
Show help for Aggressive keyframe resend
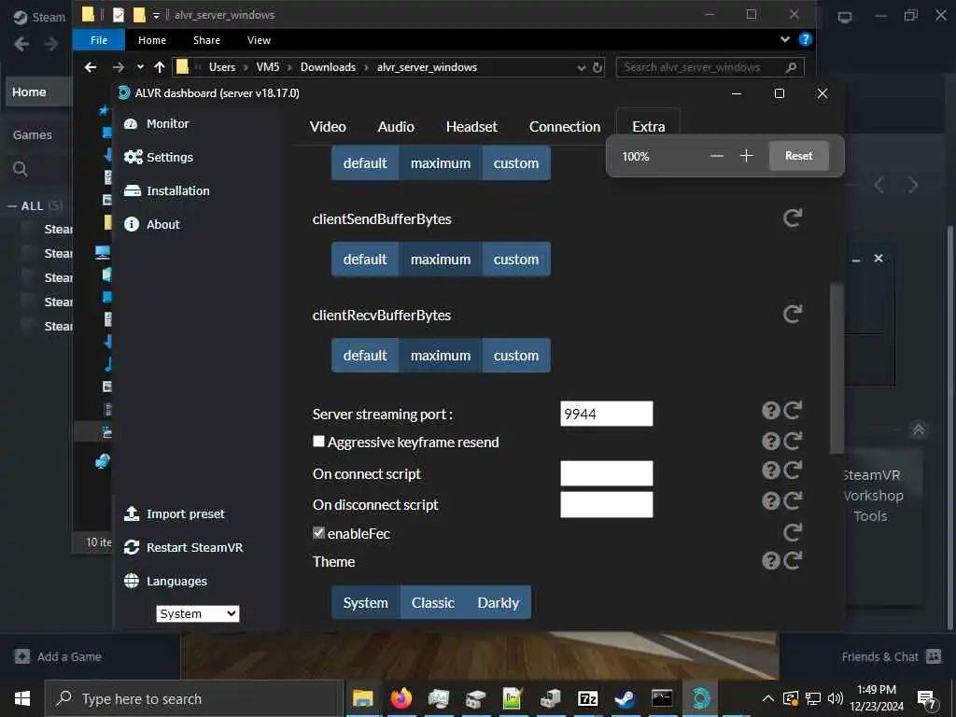click(770, 441)
